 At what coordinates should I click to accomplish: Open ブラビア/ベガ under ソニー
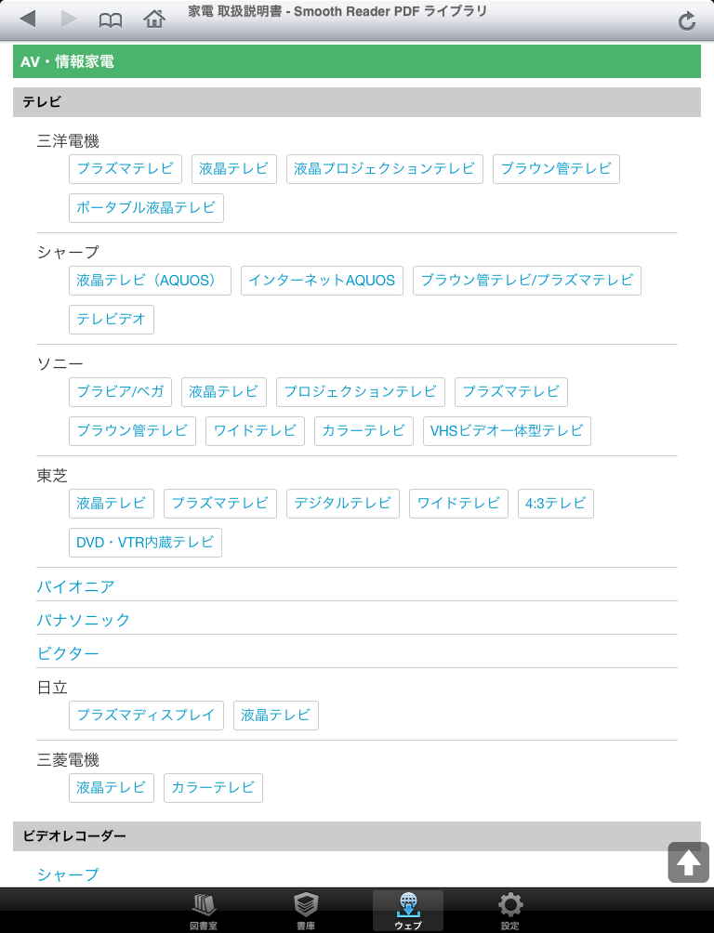120,392
